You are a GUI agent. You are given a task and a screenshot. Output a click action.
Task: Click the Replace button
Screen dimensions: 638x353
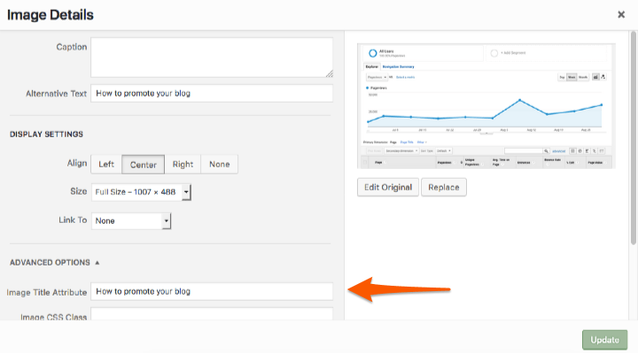click(444, 188)
